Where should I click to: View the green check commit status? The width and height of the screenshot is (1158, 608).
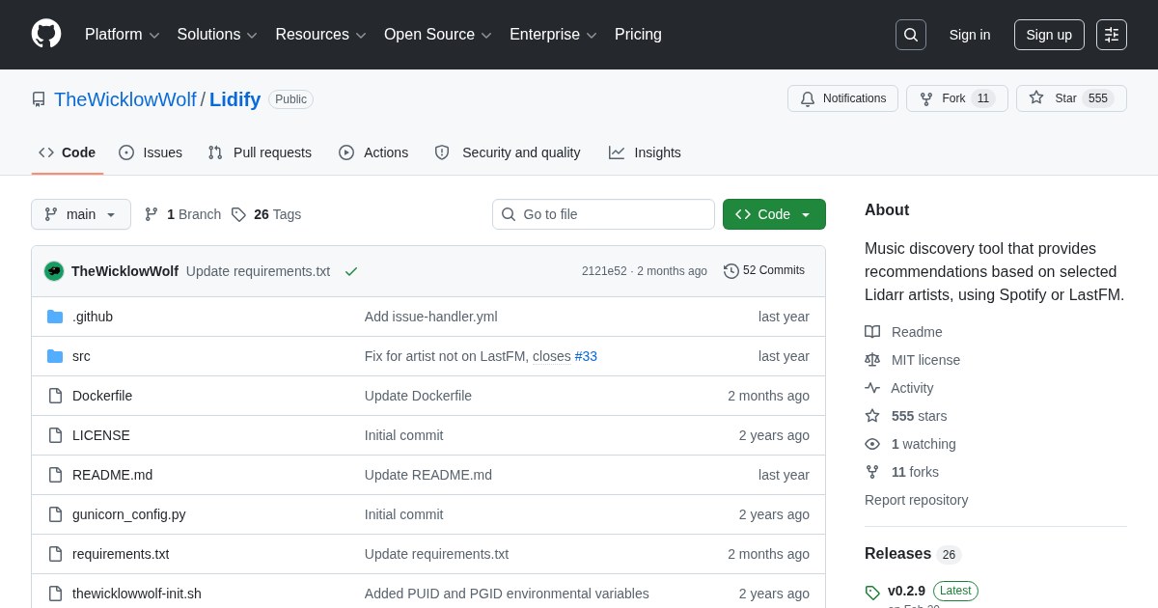351,271
